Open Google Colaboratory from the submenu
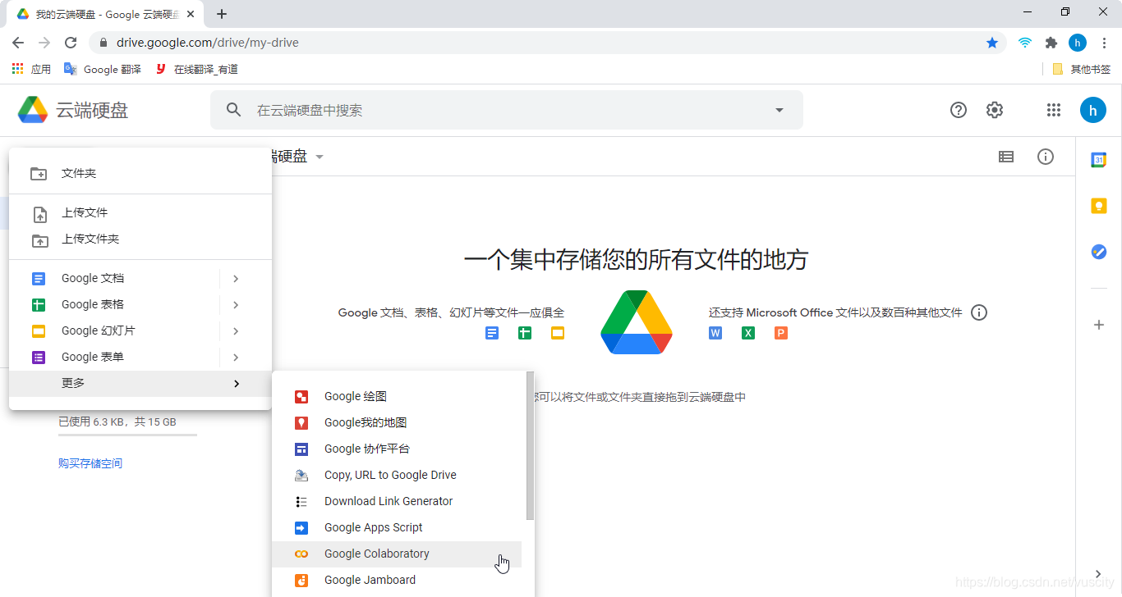 397,554
